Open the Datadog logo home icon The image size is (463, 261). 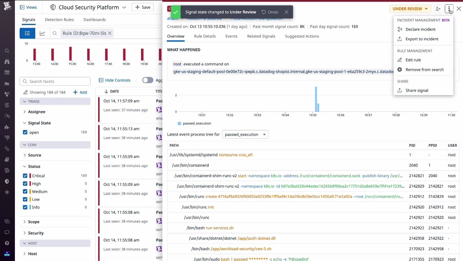click(x=7, y=7)
